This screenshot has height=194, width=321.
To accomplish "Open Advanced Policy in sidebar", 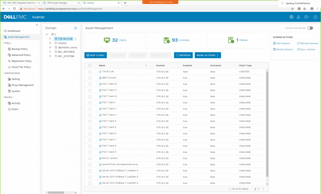I will [x=21, y=55].
